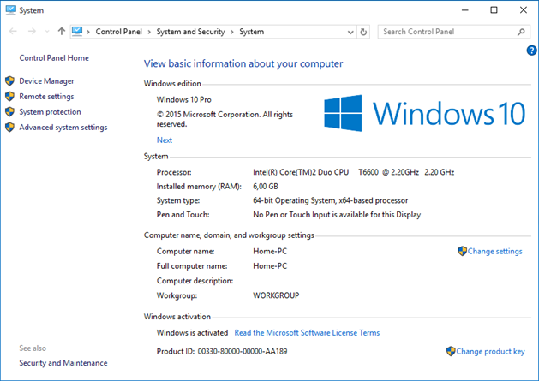Open Control Panel Home
Viewport: 539px width, 381px height.
tap(54, 57)
